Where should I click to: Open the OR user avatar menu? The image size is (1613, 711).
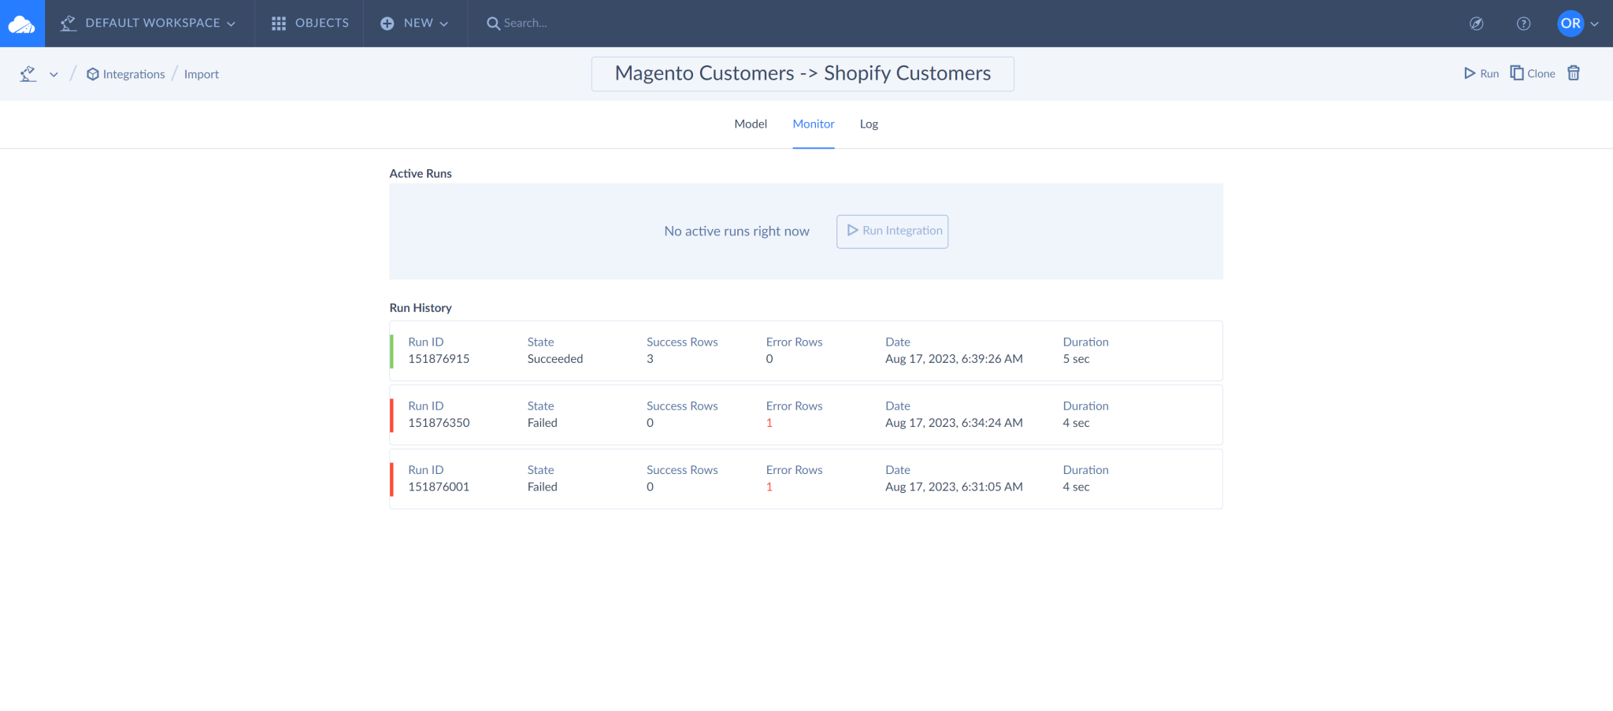[x=1570, y=24]
